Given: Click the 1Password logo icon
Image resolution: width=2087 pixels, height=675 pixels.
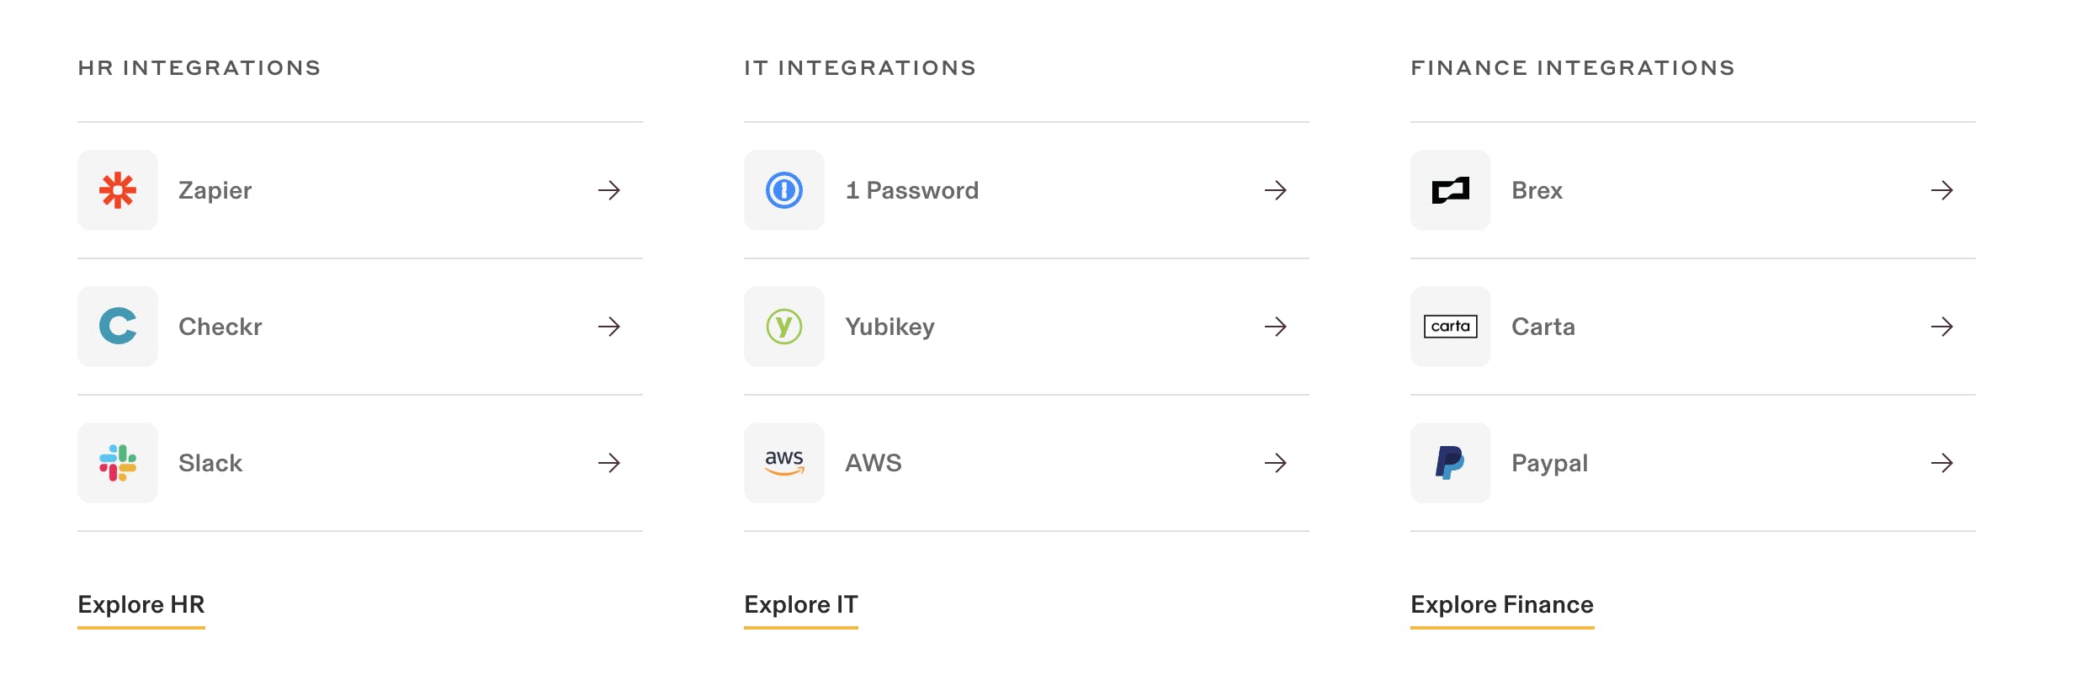Looking at the screenshot, I should tap(784, 190).
